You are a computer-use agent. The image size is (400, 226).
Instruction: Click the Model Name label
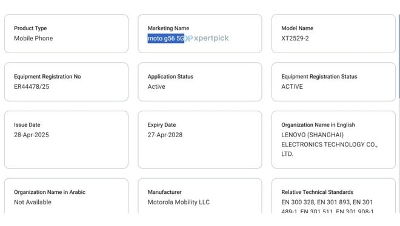coord(298,28)
